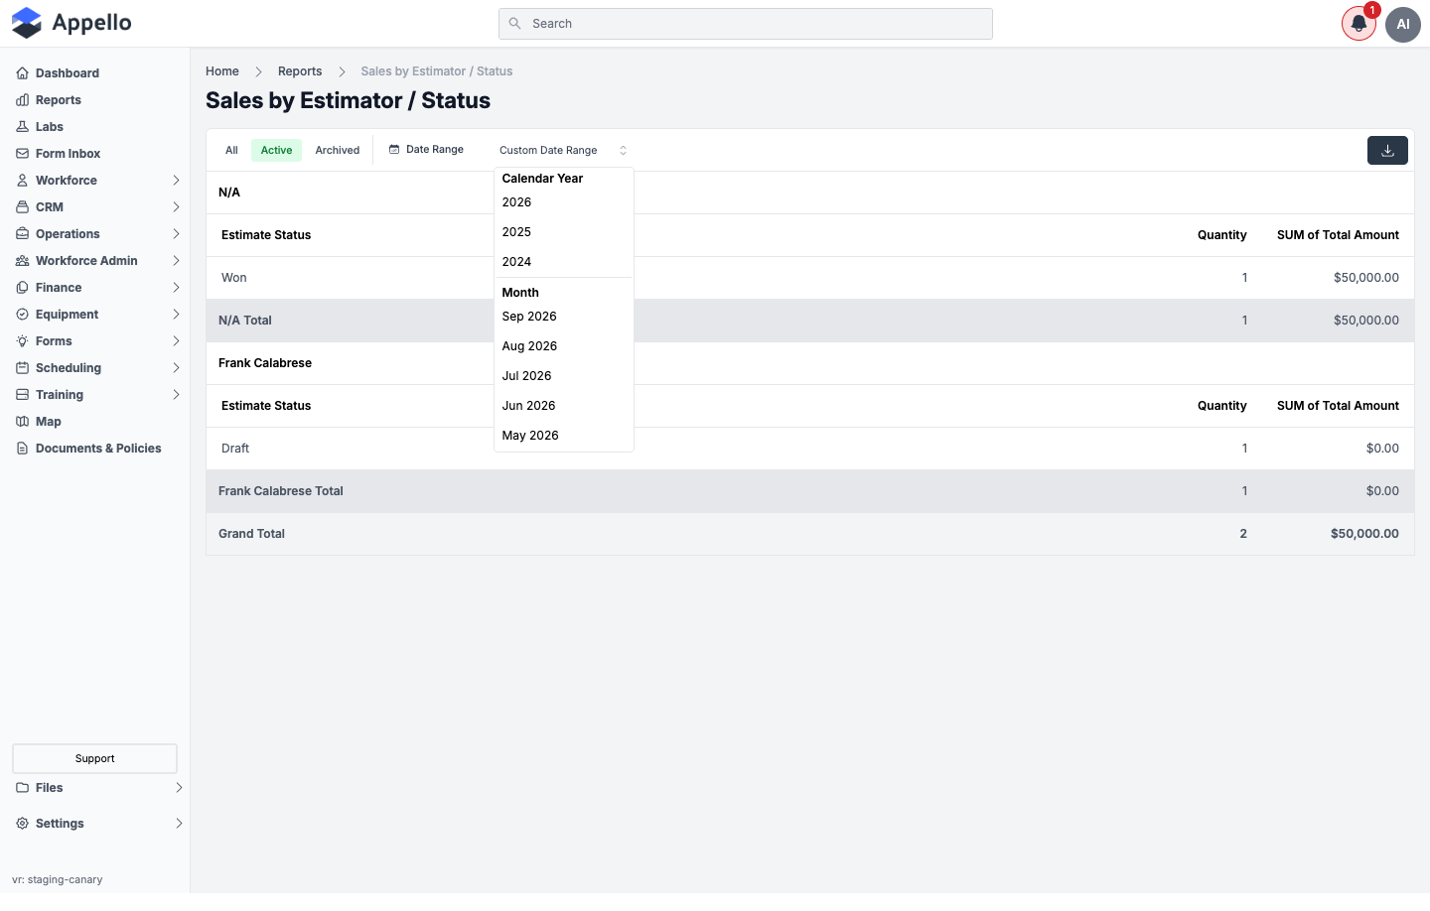
Task: Switch to the Archived filter tab
Action: coord(338,151)
